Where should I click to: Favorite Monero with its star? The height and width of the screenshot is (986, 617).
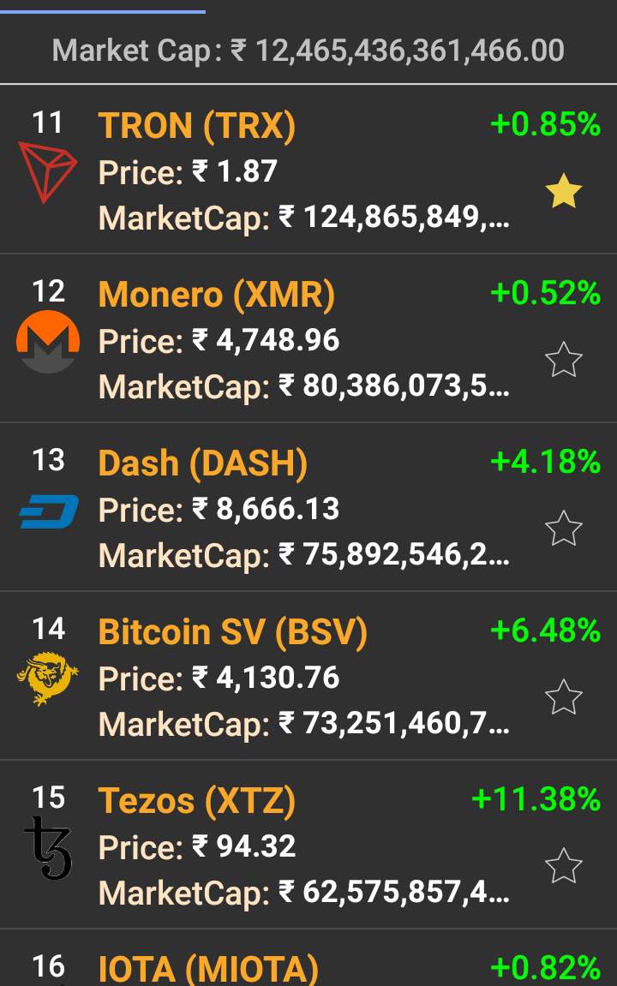(x=563, y=360)
